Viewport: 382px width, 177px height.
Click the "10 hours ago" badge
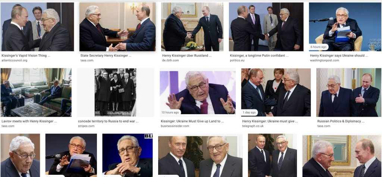pos(170,112)
